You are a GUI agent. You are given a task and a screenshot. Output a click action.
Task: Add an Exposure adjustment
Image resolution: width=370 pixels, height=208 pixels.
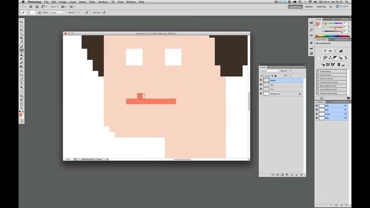tap(341, 51)
